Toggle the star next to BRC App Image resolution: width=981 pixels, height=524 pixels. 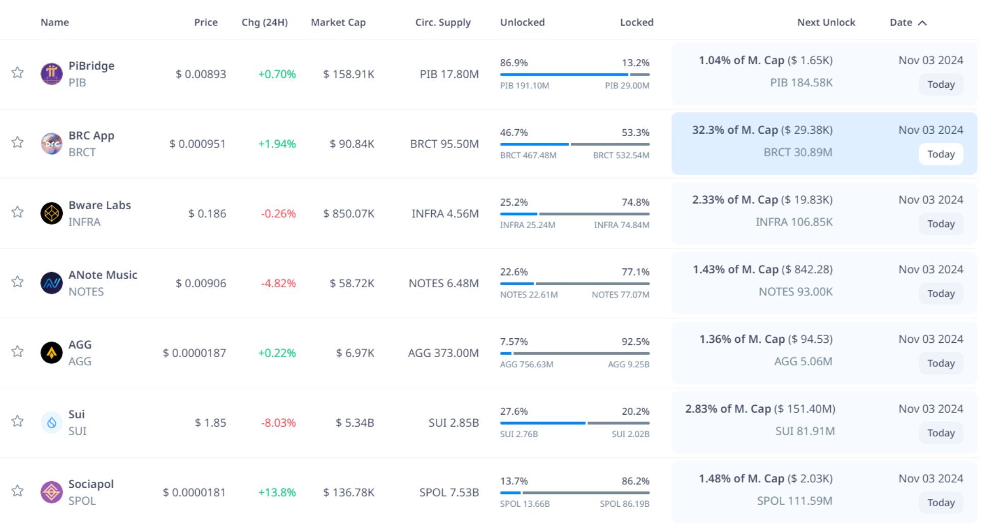point(18,142)
